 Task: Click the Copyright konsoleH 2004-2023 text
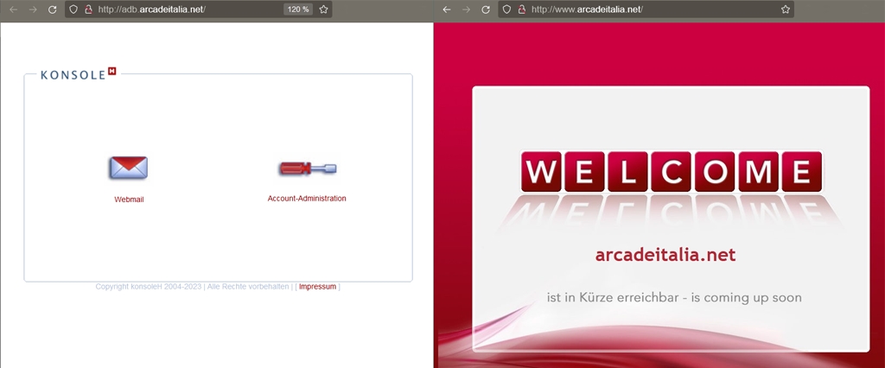tap(149, 287)
